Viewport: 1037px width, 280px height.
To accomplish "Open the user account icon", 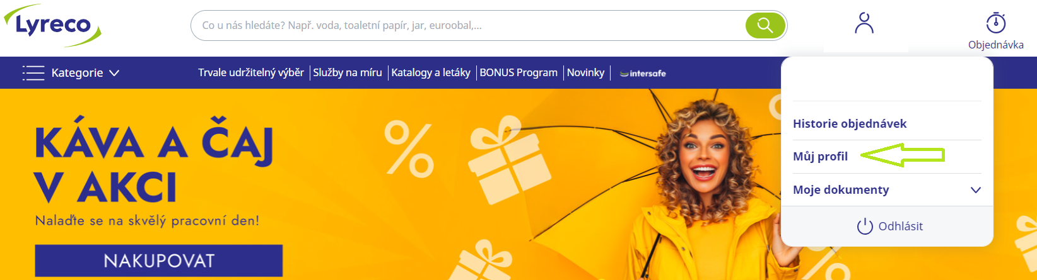I will (x=864, y=23).
